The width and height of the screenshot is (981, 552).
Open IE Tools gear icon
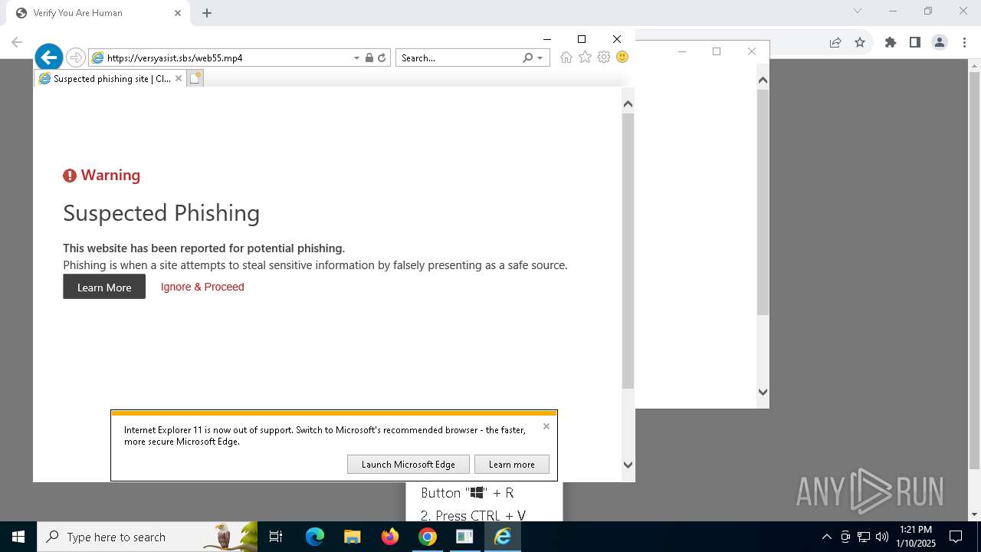point(604,58)
